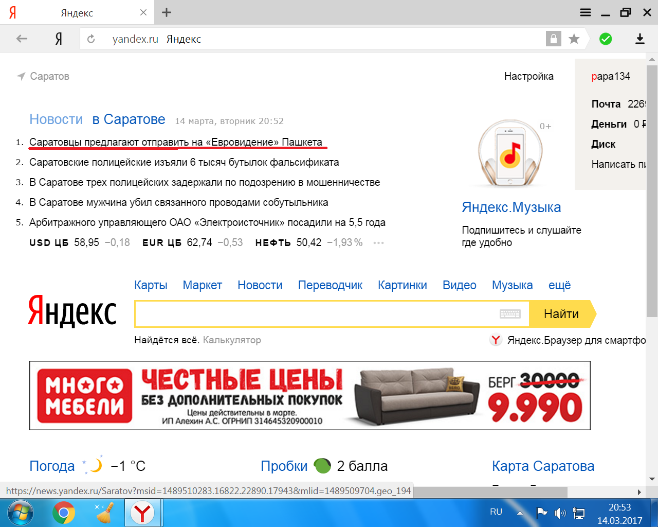Image resolution: width=658 pixels, height=527 pixels.
Task: Click the red Y Яндекс.Браузер icon
Action: pyautogui.click(x=496, y=340)
